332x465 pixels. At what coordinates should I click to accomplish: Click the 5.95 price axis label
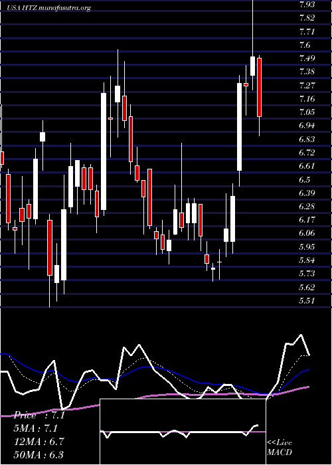coord(307,247)
